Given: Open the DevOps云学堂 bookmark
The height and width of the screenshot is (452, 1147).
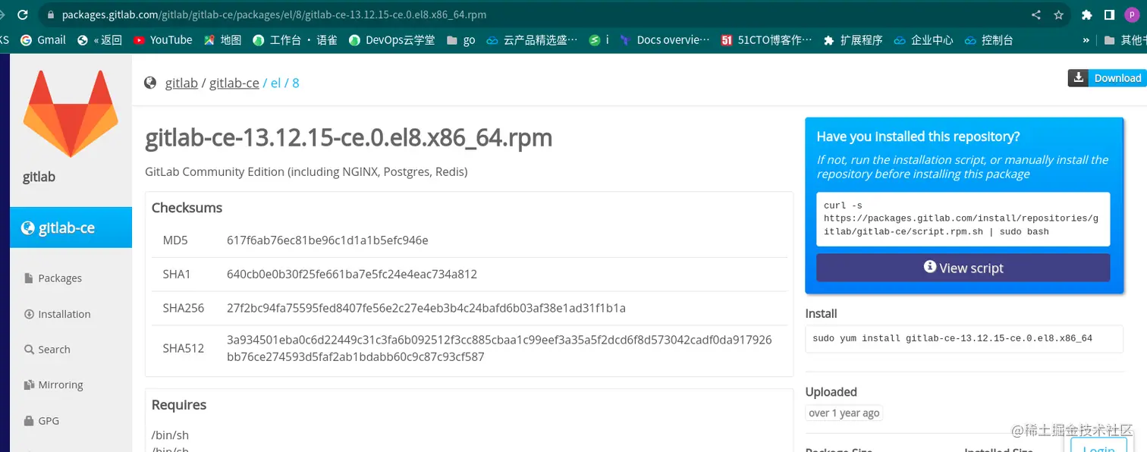Looking at the screenshot, I should (x=391, y=40).
